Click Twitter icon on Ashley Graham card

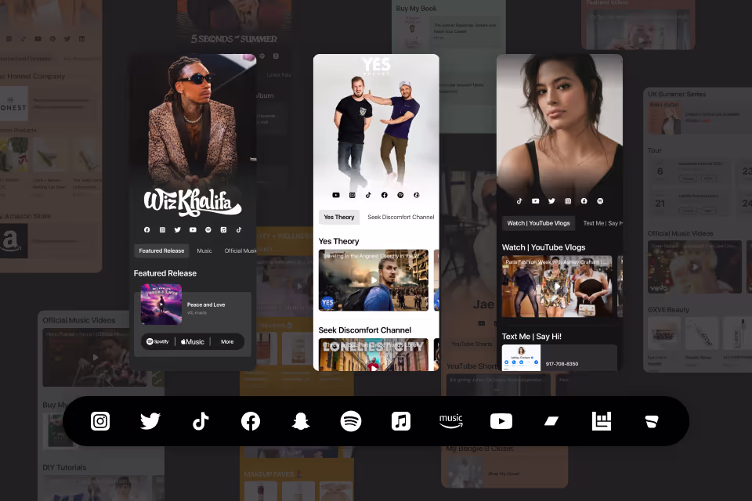(551, 201)
